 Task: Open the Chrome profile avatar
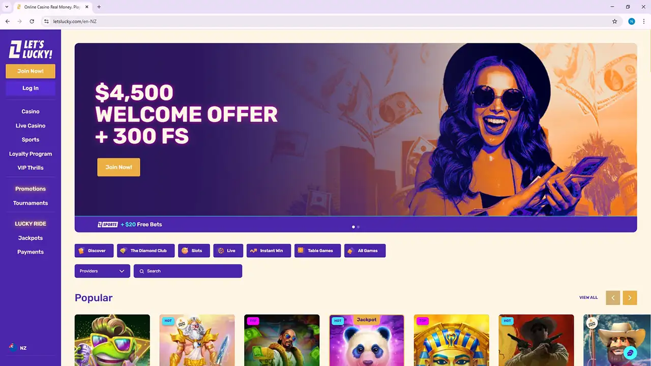pos(632,21)
